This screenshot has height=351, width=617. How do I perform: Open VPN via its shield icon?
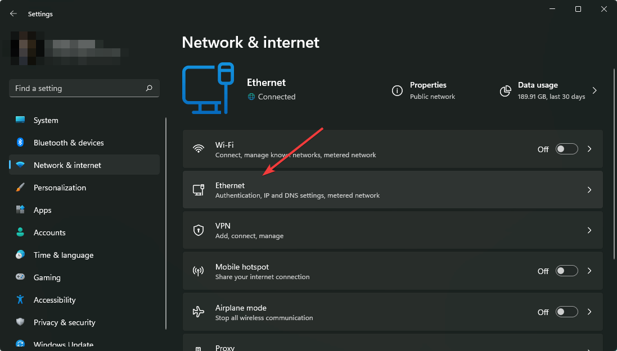click(x=198, y=230)
